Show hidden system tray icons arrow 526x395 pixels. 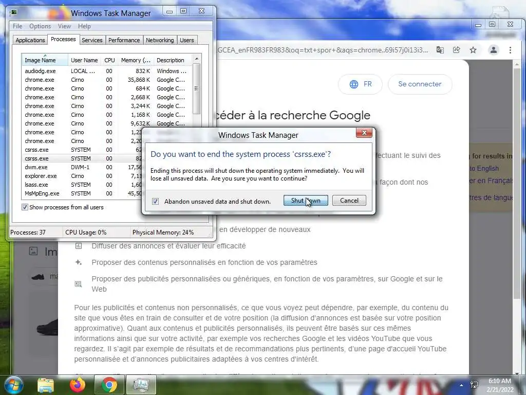462,385
